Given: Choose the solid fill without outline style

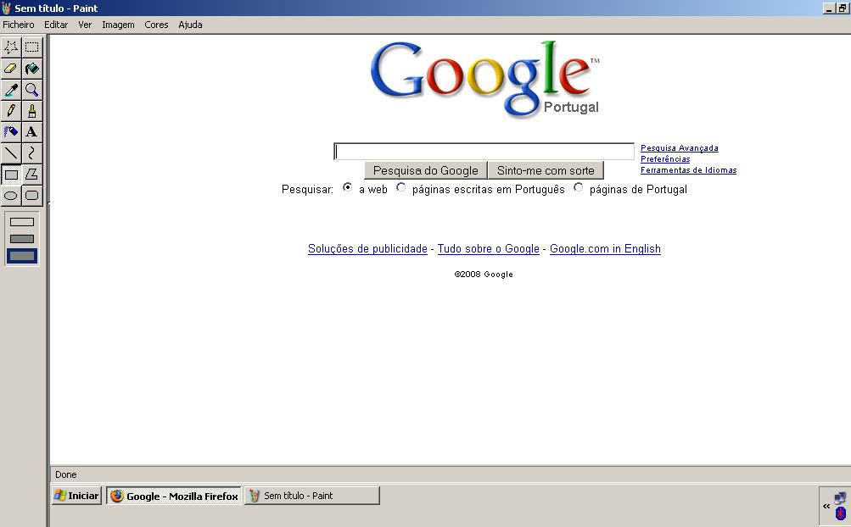Looking at the screenshot, I should pos(22,256).
